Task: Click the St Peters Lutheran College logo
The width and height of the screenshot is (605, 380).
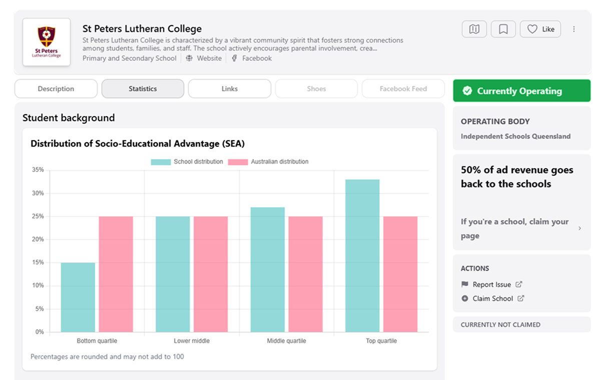Action: tap(46, 42)
